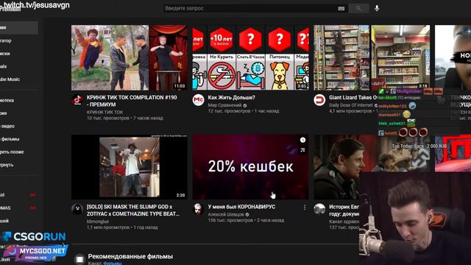Open the Как Жить Дольше video thumbnail
Viewport: 471px width, 265px height.
pyautogui.click(x=250, y=57)
